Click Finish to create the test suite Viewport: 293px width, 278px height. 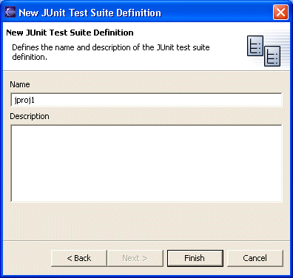pyautogui.click(x=195, y=258)
